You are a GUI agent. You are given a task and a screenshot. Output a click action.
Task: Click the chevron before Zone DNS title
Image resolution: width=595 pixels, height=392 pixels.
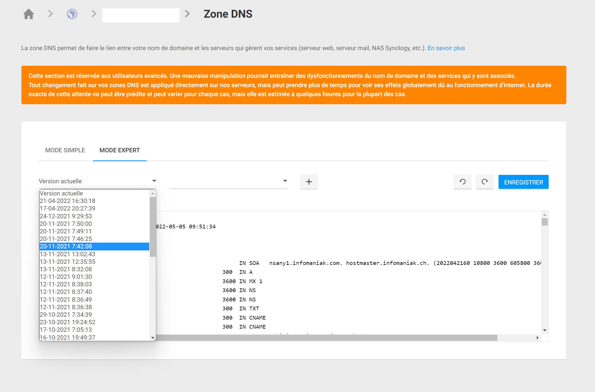pos(188,14)
